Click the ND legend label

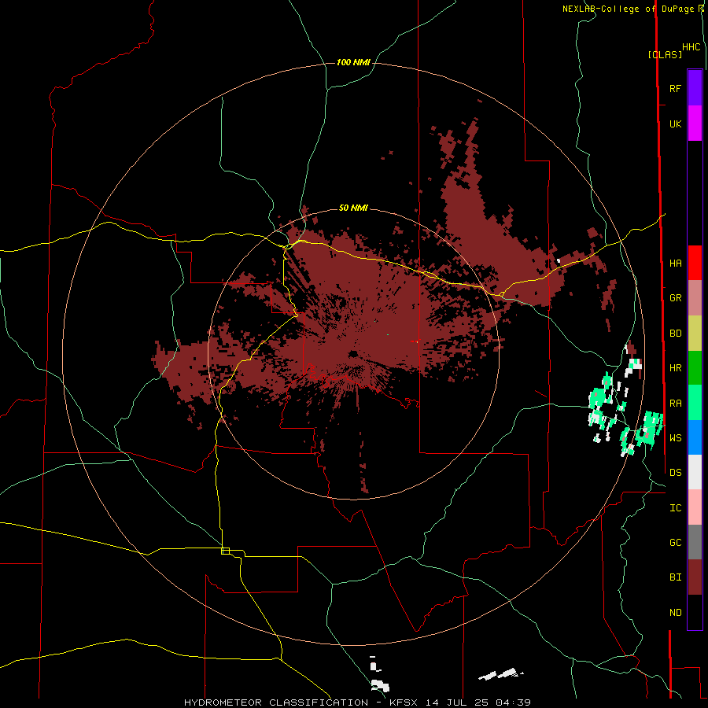(675, 613)
